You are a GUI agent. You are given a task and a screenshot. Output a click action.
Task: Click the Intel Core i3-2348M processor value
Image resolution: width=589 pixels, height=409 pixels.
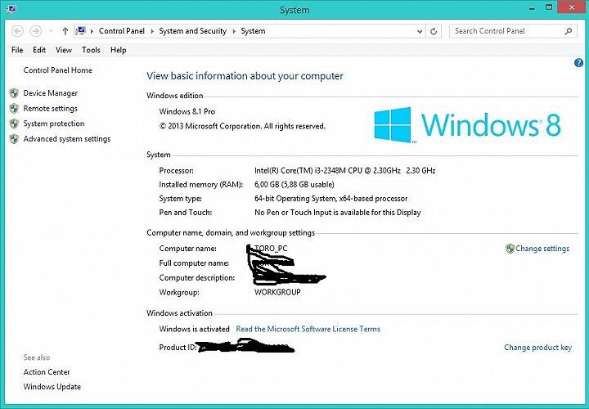click(x=345, y=170)
